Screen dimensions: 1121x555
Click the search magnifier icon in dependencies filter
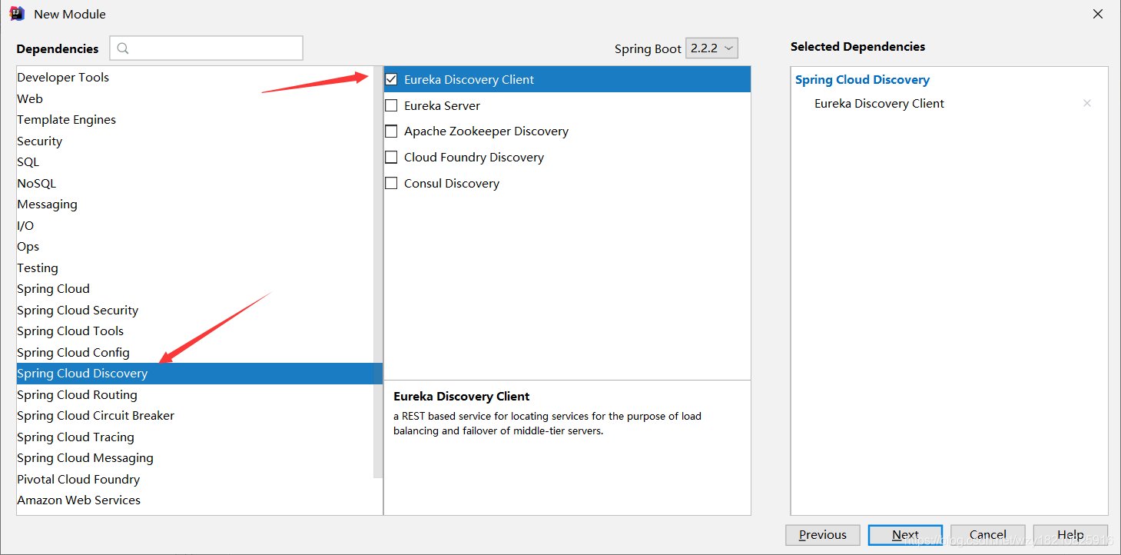[123, 48]
